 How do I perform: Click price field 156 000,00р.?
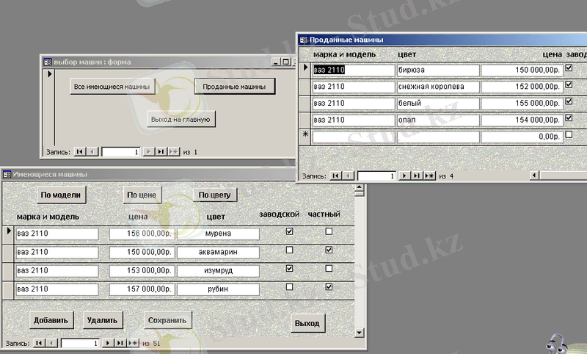click(x=142, y=234)
